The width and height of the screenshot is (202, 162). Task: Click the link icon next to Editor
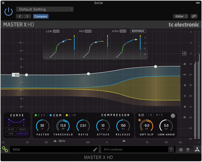tap(193, 16)
